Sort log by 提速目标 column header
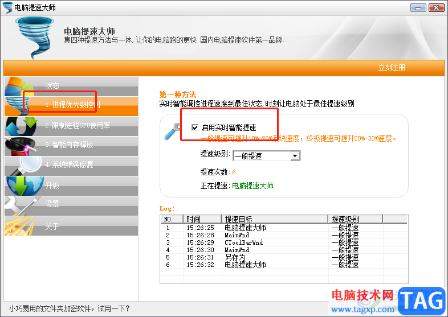The width and height of the screenshot is (448, 317). [x=275, y=219]
